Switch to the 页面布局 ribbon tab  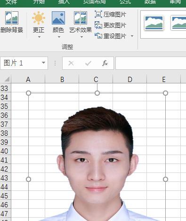point(94,2)
